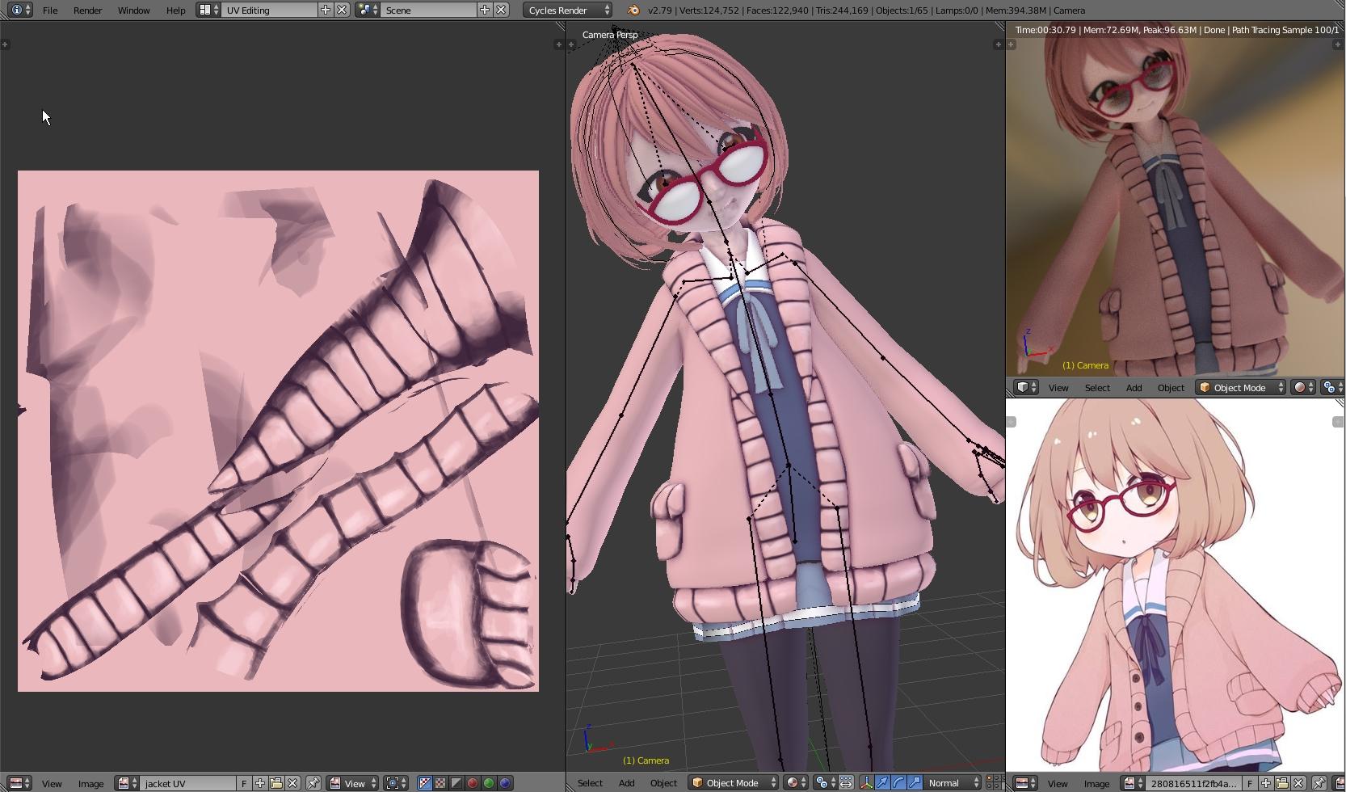The width and height of the screenshot is (1346, 792).
Task: Create new image in UV editor
Action: tap(260, 783)
